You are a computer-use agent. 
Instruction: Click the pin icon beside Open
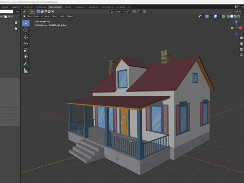point(17,16)
